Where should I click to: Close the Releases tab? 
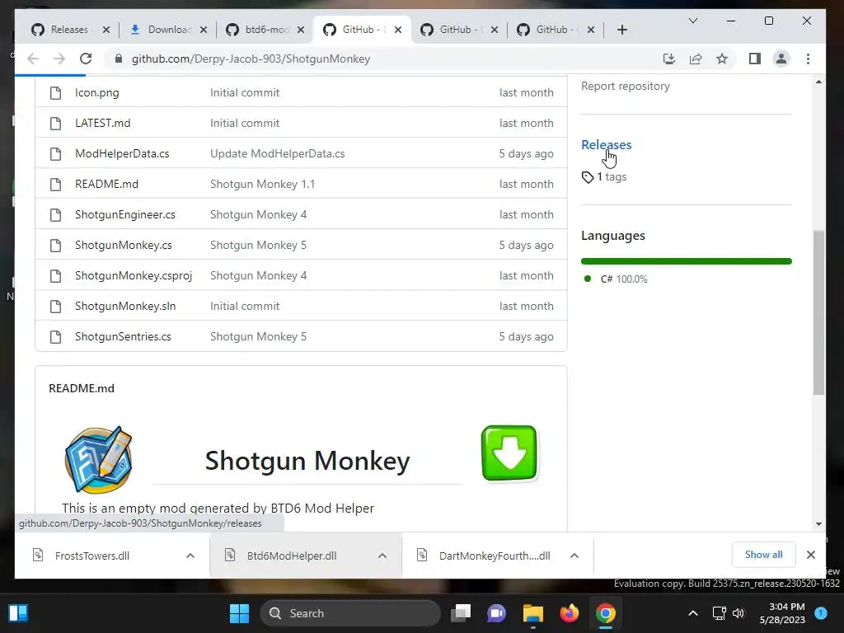(x=106, y=30)
